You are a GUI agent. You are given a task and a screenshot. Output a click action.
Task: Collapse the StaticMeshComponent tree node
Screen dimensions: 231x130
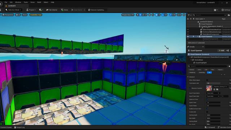(x=190, y=57)
